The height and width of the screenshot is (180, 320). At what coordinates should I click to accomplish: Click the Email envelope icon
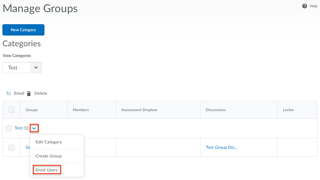9,93
